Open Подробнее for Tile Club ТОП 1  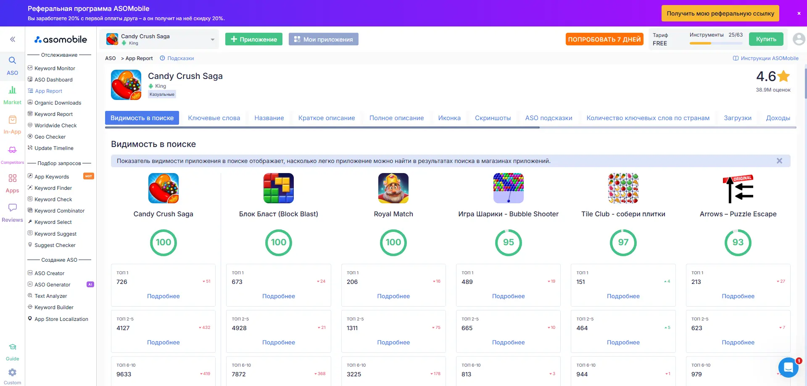tap(623, 296)
